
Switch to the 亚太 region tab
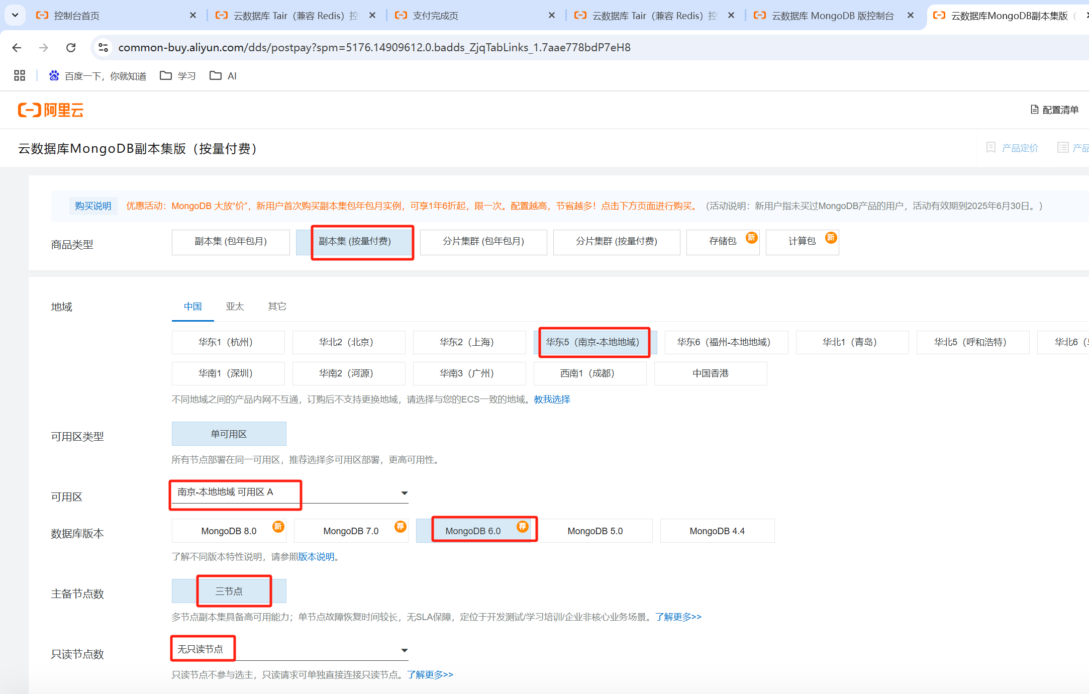coord(235,307)
